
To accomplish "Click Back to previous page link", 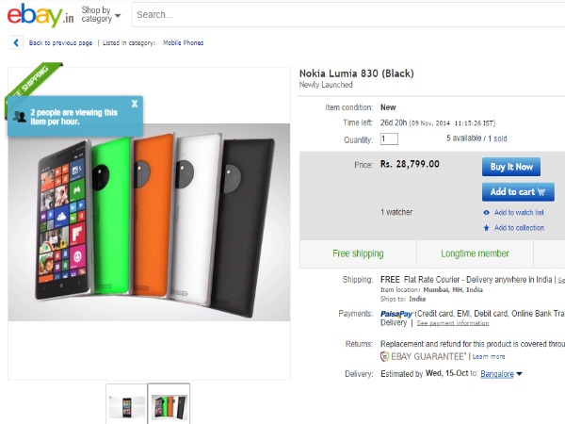I will click(60, 42).
